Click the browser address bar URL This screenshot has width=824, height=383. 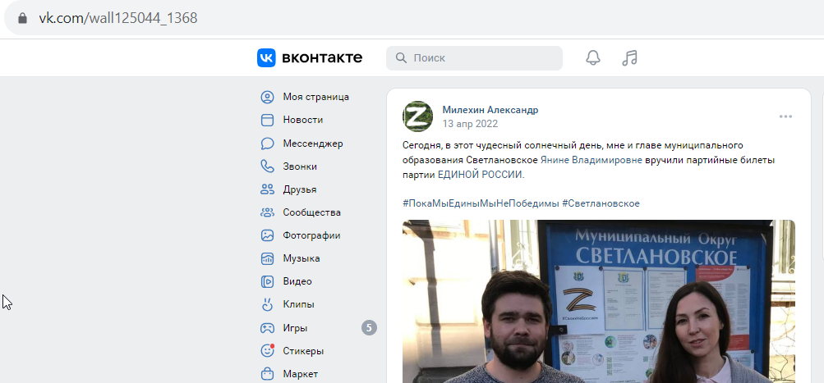point(117,18)
